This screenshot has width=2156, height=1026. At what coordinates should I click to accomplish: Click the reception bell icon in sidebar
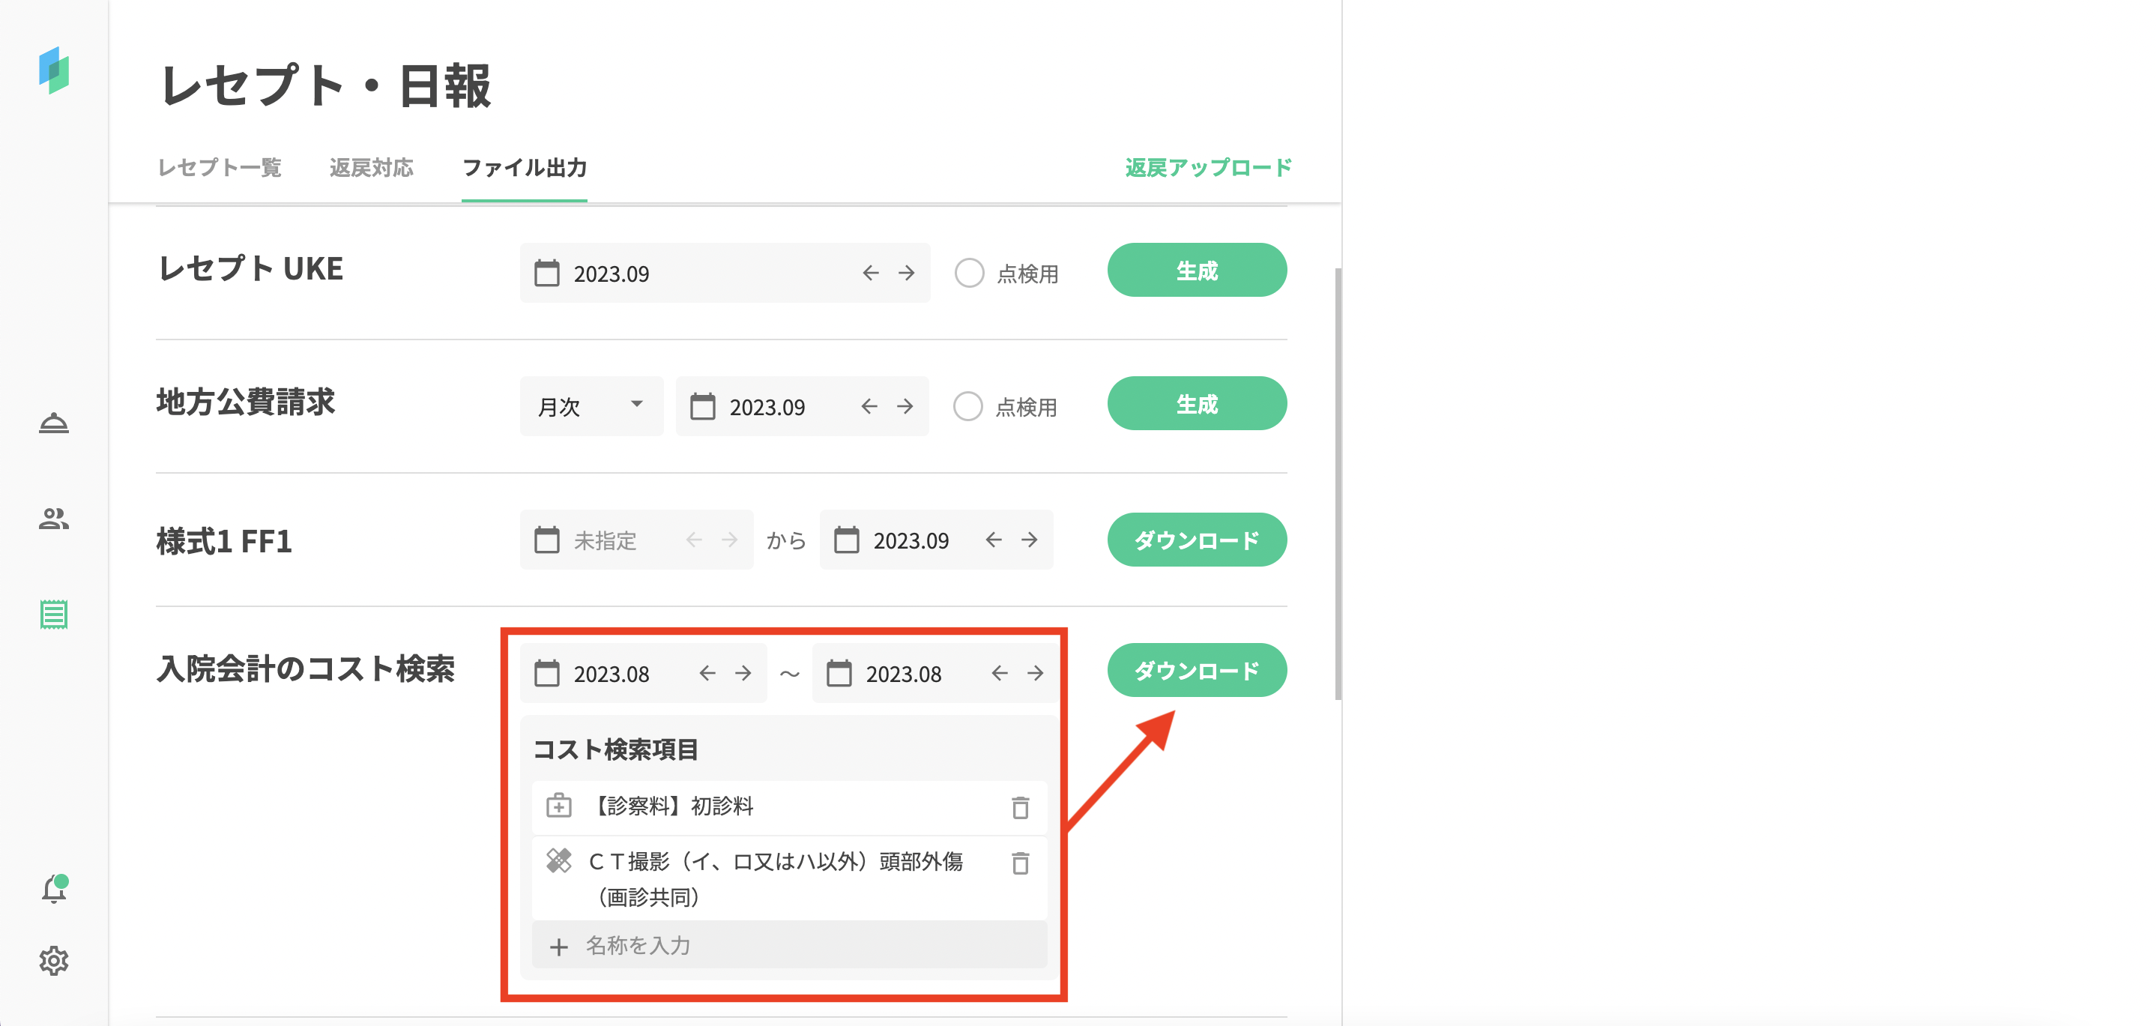point(53,423)
